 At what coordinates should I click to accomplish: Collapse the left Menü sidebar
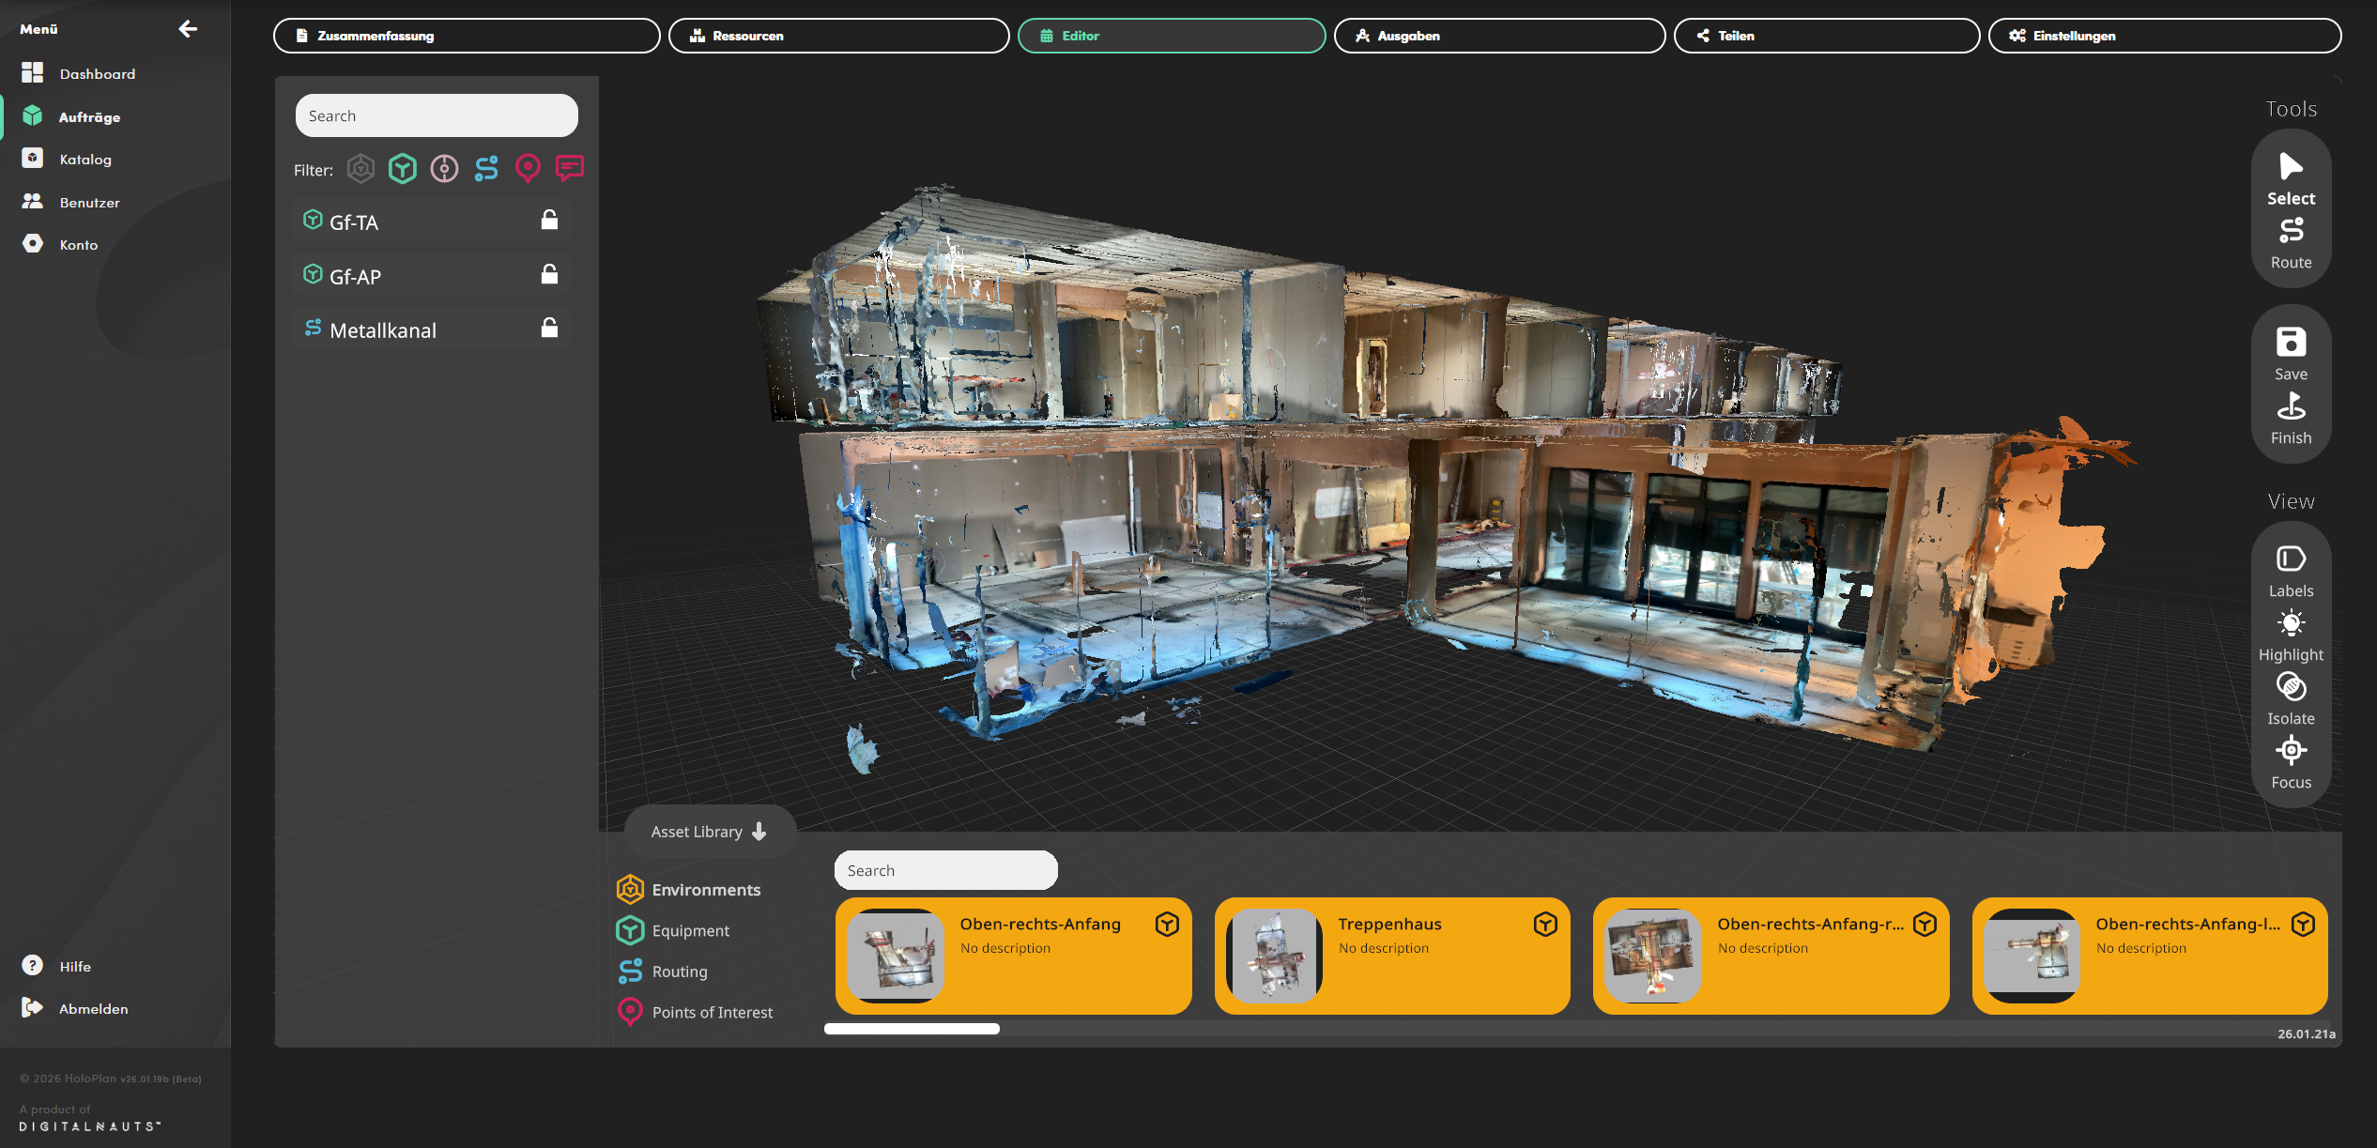tap(188, 29)
